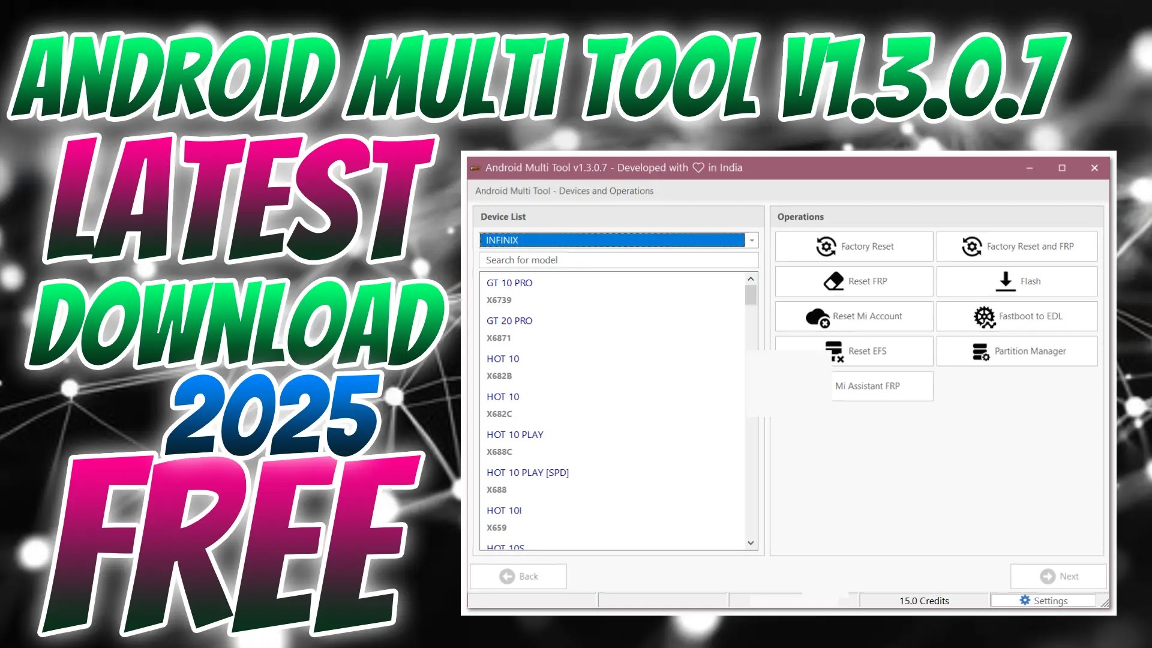Click the Back arrow icon
The image size is (1152, 648).
(x=507, y=577)
